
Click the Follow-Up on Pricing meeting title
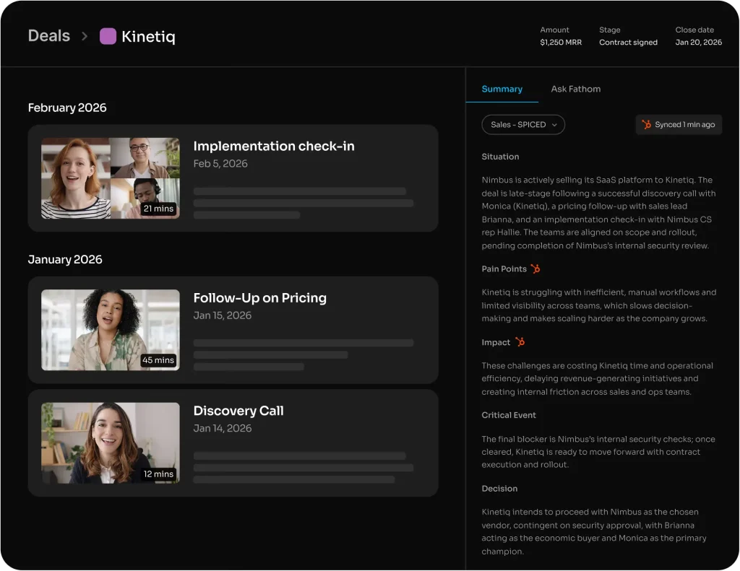[259, 297]
